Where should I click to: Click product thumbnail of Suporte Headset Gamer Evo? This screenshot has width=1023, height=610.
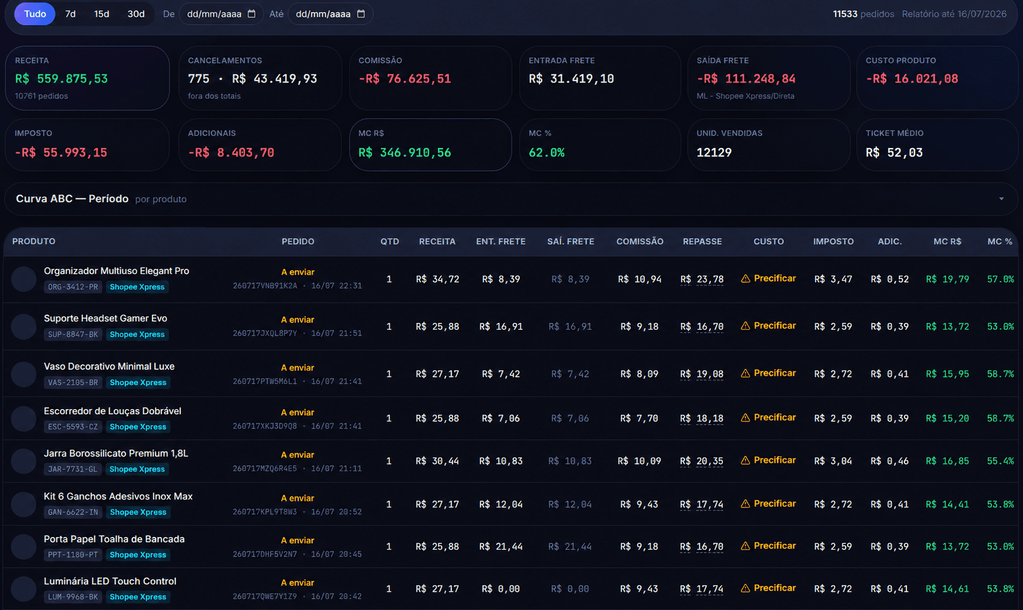[24, 327]
